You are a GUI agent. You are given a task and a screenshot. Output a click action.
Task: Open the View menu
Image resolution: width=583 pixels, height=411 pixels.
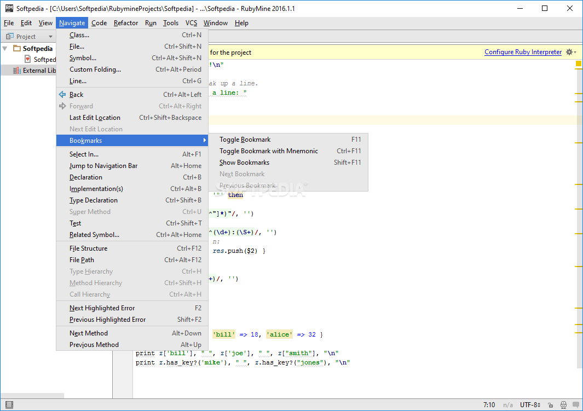tap(45, 23)
